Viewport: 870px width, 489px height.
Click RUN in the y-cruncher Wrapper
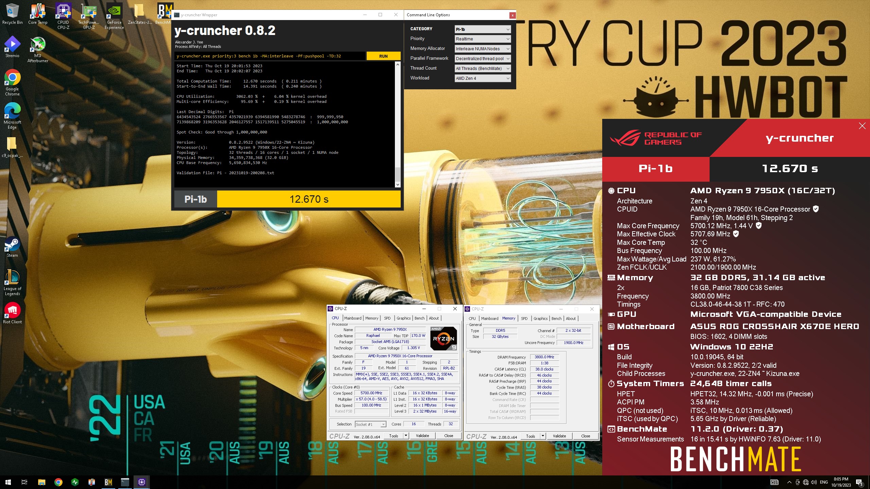click(383, 56)
